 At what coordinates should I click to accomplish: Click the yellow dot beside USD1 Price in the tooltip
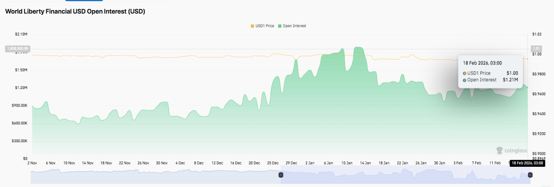point(464,73)
